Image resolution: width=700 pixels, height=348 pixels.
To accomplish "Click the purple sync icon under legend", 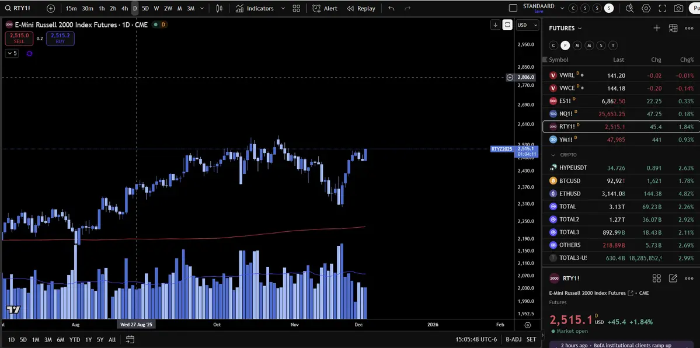I will click(29, 54).
